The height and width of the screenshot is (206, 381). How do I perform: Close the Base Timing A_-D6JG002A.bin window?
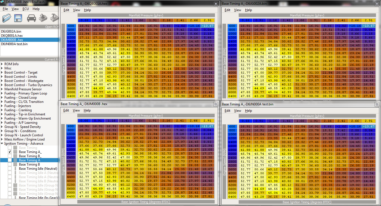click(x=377, y=4)
